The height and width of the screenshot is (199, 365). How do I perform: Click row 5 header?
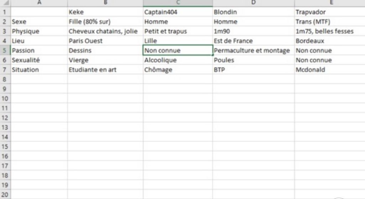tap(5, 50)
